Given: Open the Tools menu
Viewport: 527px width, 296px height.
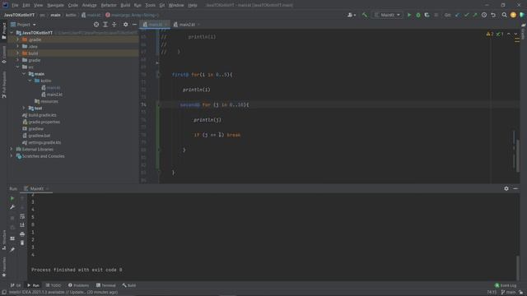Looking at the screenshot, I should pos(150,6).
